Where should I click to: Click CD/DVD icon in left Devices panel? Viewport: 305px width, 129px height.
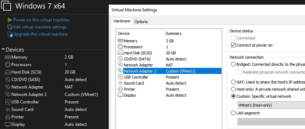click(8, 80)
